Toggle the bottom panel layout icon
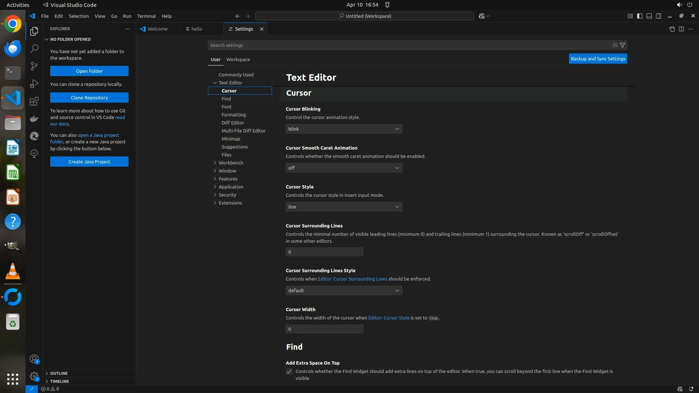The image size is (699, 393). point(649,16)
